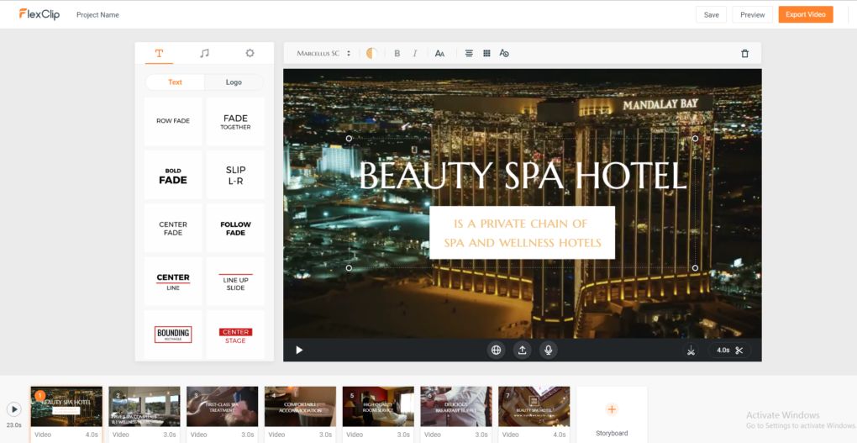
Task: Open the text animation style icon
Action: (x=504, y=53)
